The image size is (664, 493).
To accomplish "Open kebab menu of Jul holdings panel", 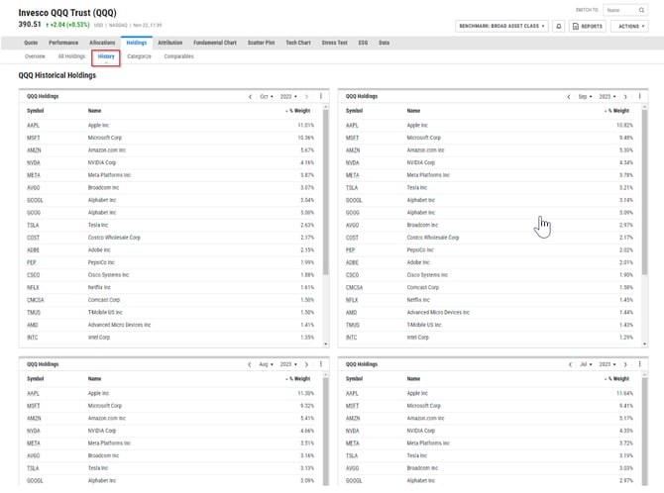I will click(640, 364).
